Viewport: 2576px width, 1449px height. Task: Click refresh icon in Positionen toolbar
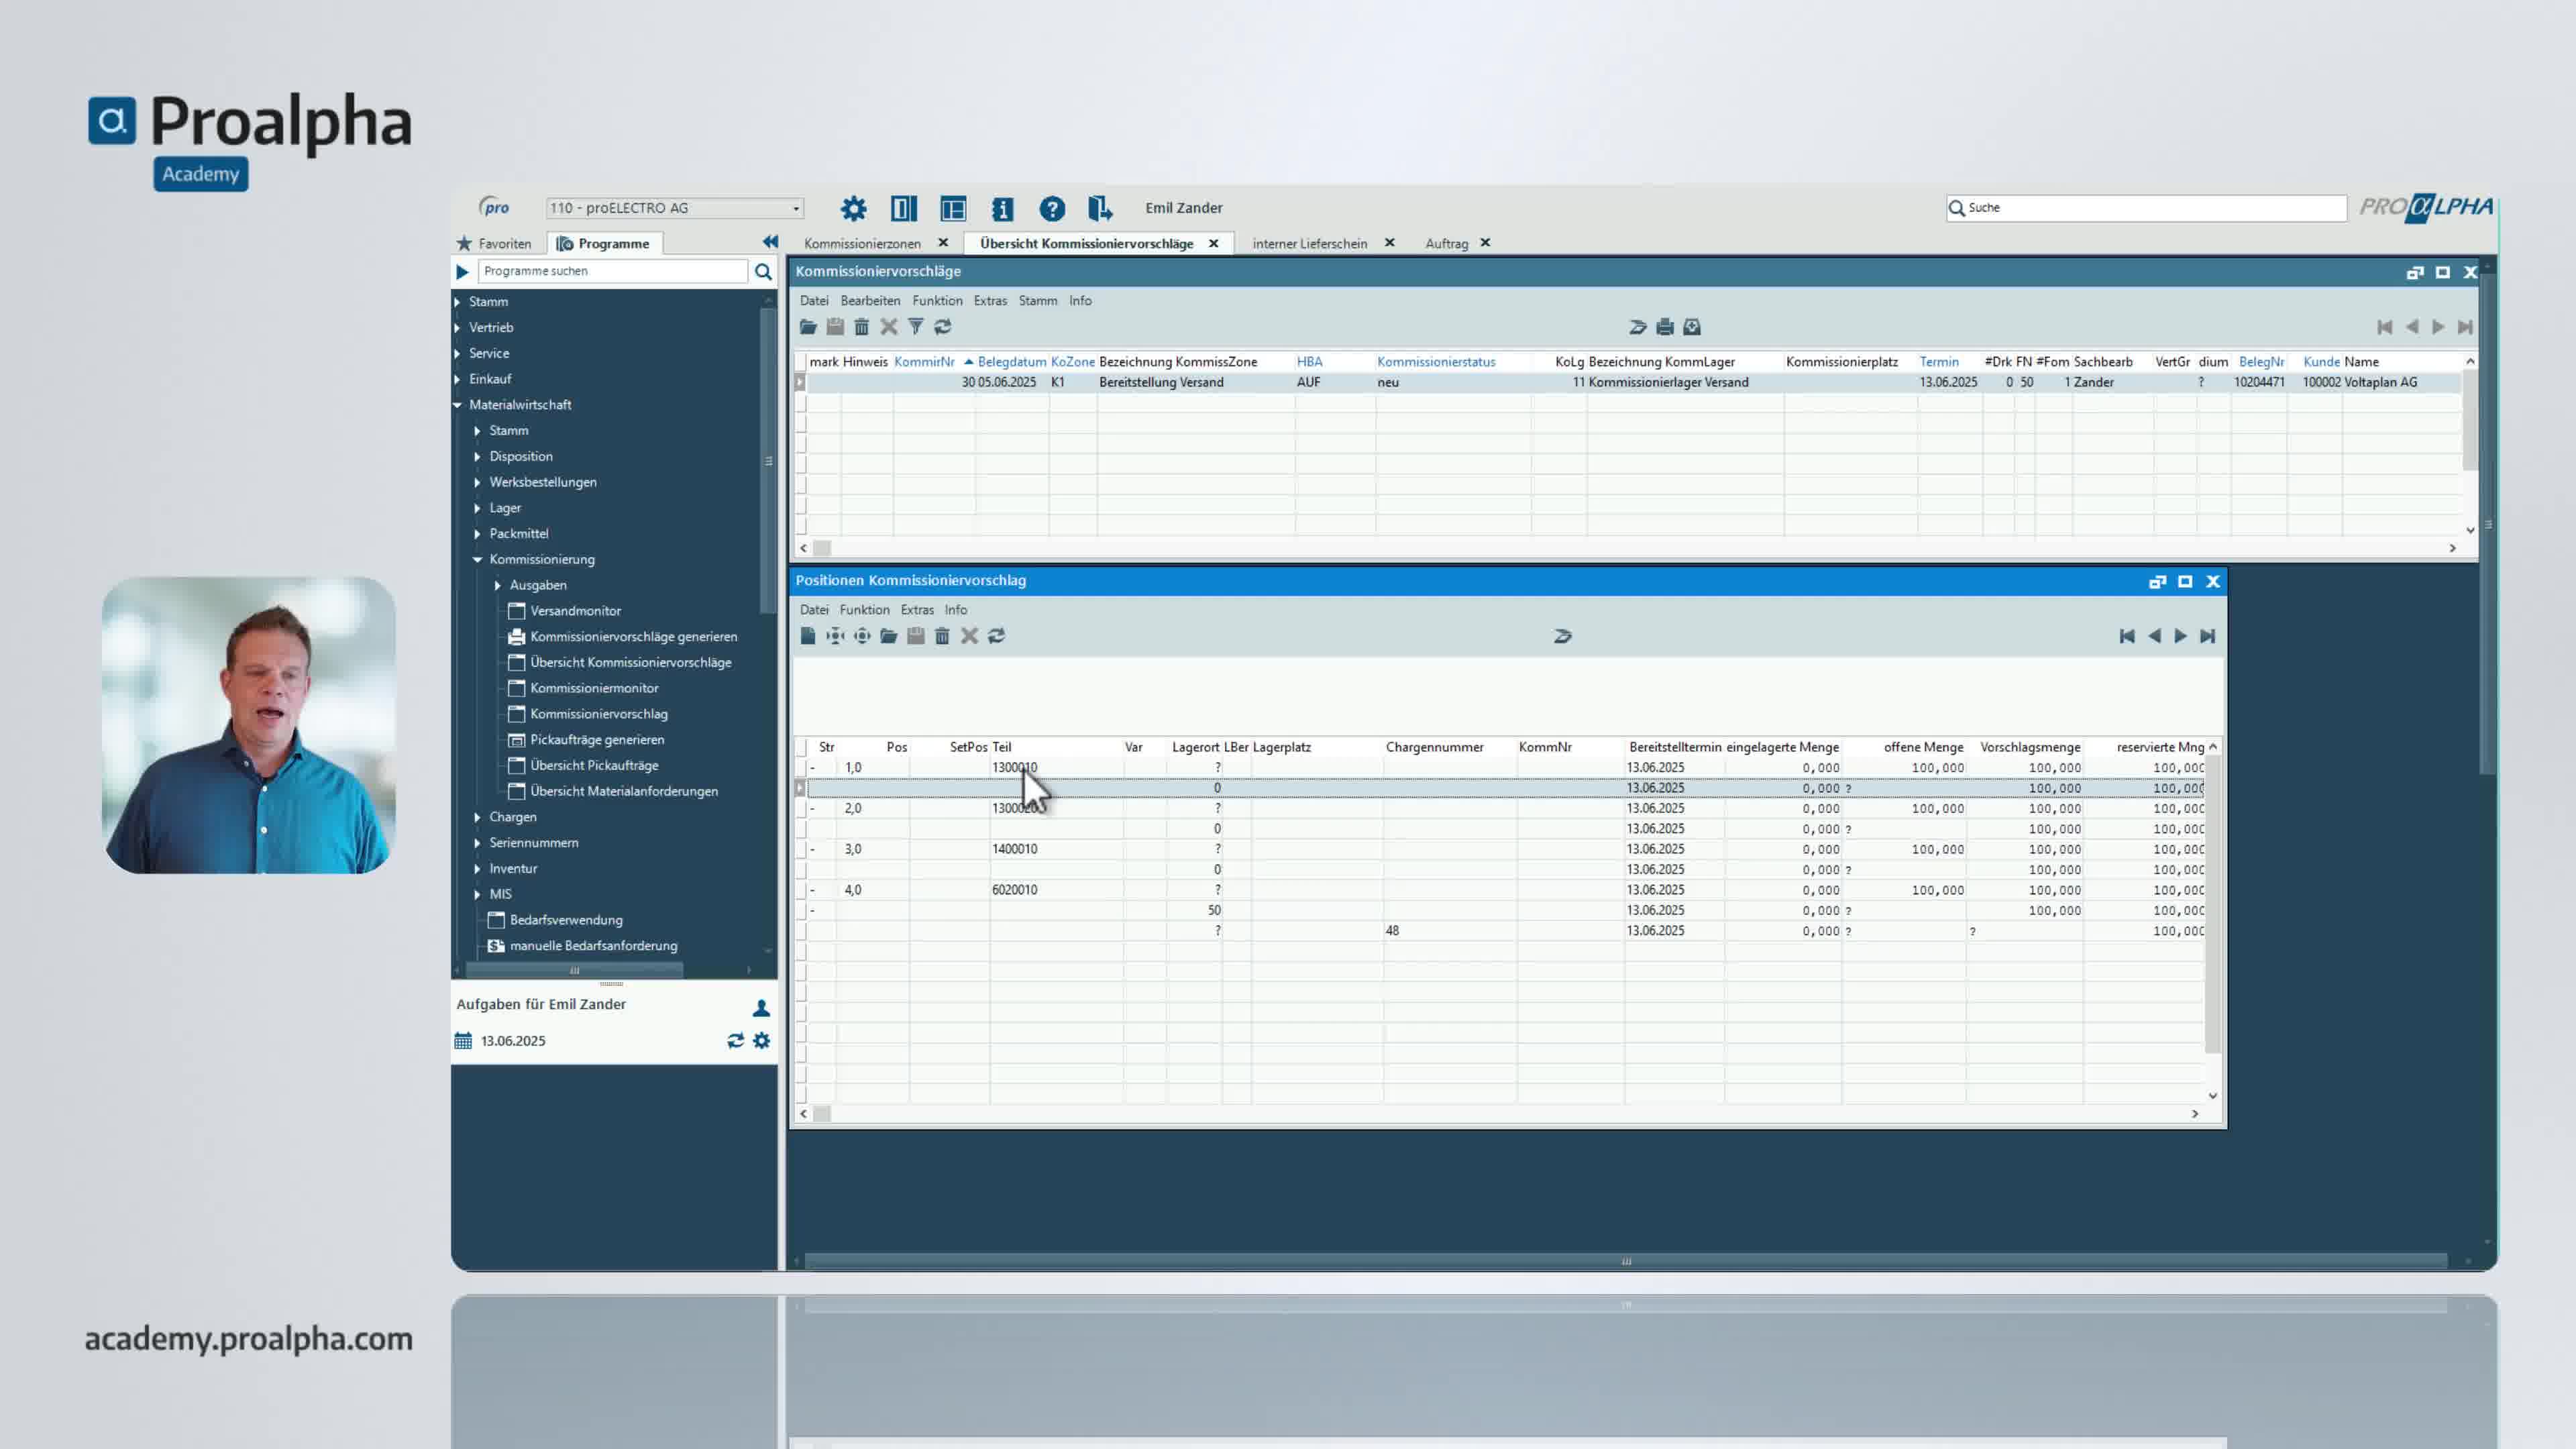click(x=996, y=636)
